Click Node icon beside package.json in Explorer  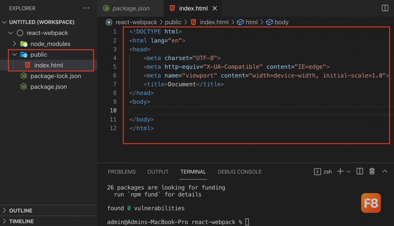[24, 87]
